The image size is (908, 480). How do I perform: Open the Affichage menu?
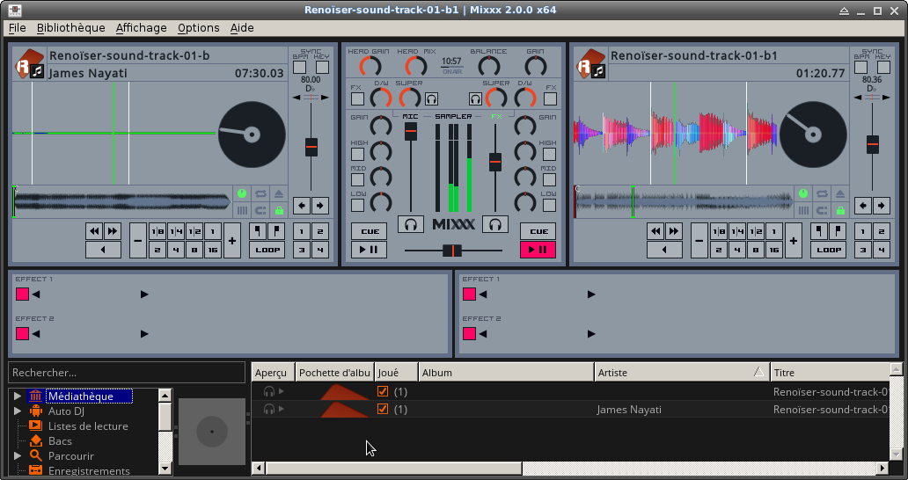[x=142, y=28]
